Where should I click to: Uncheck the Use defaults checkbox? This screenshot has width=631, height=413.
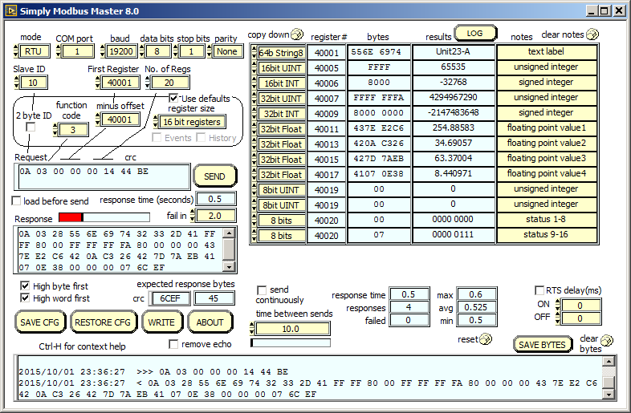coord(173,98)
